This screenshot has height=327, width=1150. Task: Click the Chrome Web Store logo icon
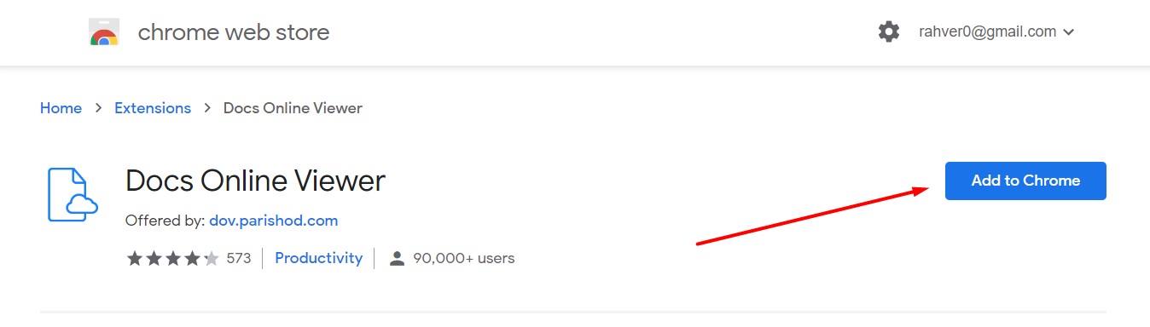(104, 32)
